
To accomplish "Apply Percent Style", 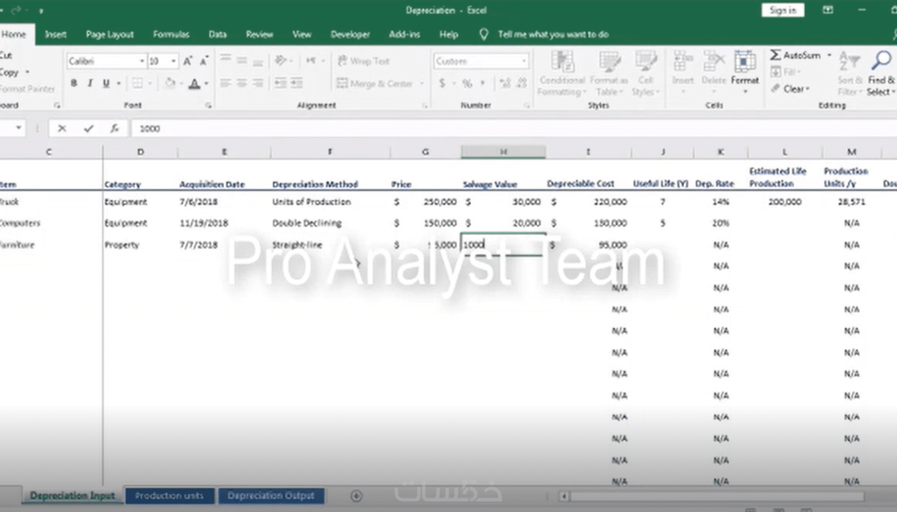I will pos(467,83).
